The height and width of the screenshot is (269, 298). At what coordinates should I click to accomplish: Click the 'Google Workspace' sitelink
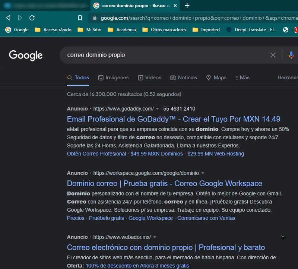click(150, 218)
